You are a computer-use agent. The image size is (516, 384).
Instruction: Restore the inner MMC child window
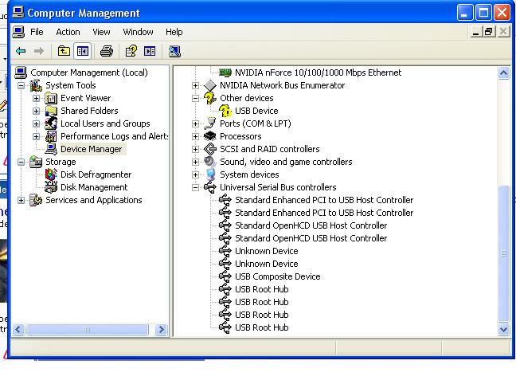tap(489, 32)
